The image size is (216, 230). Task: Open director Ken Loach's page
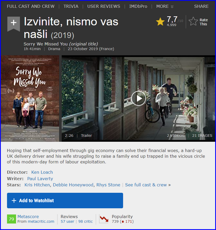[42, 172]
